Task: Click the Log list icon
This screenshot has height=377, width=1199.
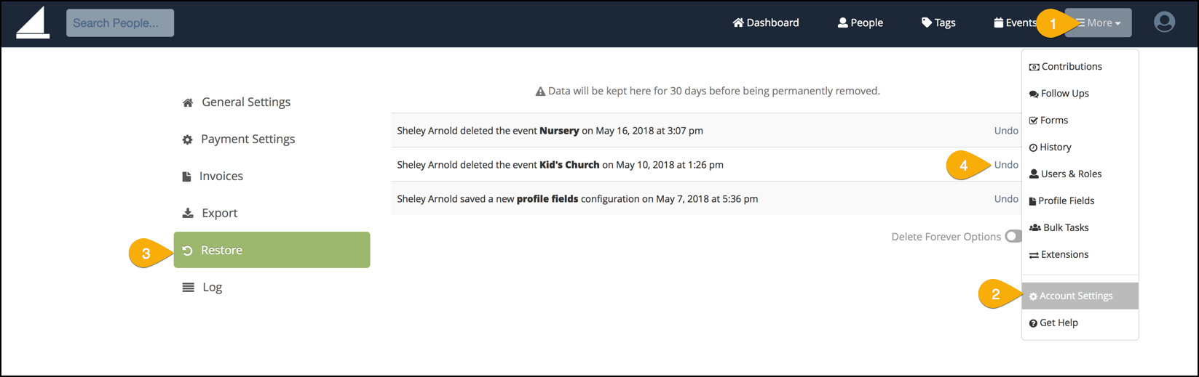Action: tap(188, 287)
